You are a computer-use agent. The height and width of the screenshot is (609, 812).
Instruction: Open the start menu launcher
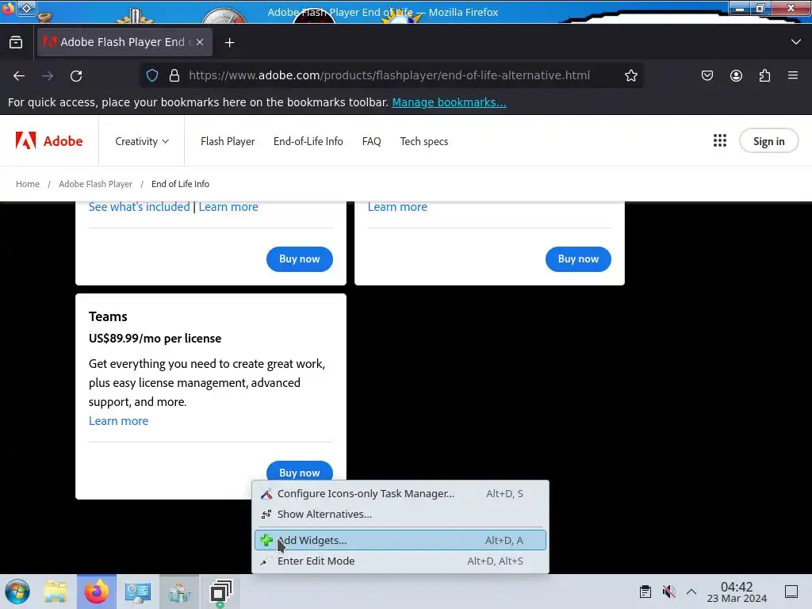17,592
